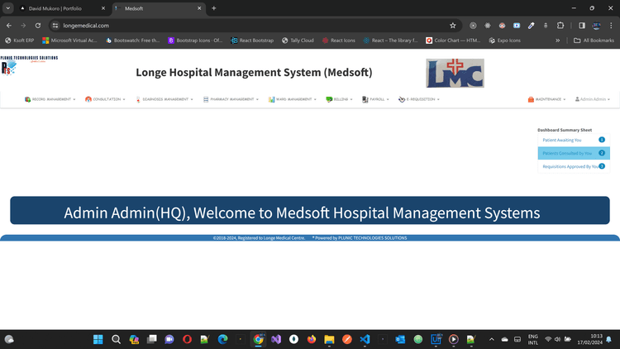Switch to David Mukoro Portfolio tab
620x349 pixels.
(58, 8)
